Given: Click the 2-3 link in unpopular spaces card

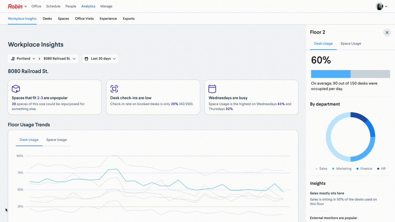Looking at the screenshot, I should 40,98.
